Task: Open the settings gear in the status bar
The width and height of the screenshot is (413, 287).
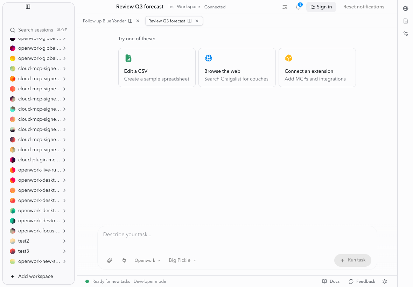Action: point(385,281)
